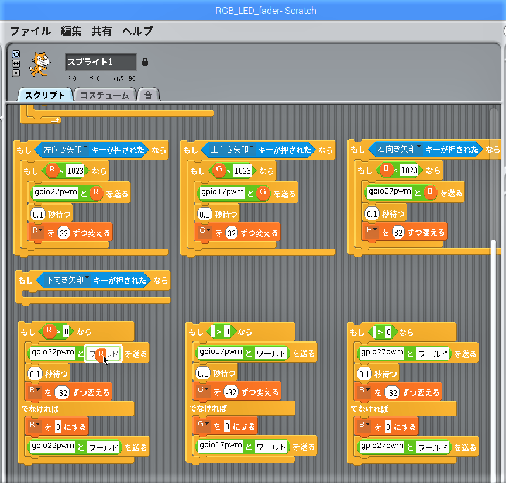This screenshot has width=506, height=483.
Task: Open the ファイル menu
Action: pos(30,32)
